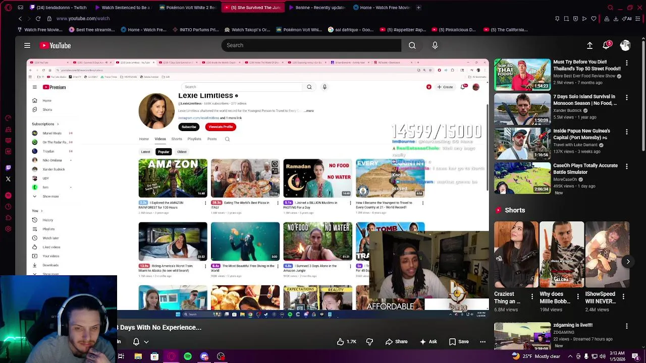Open the 25°F Mostly clear weather widget
The image size is (646, 363).
pos(535,356)
